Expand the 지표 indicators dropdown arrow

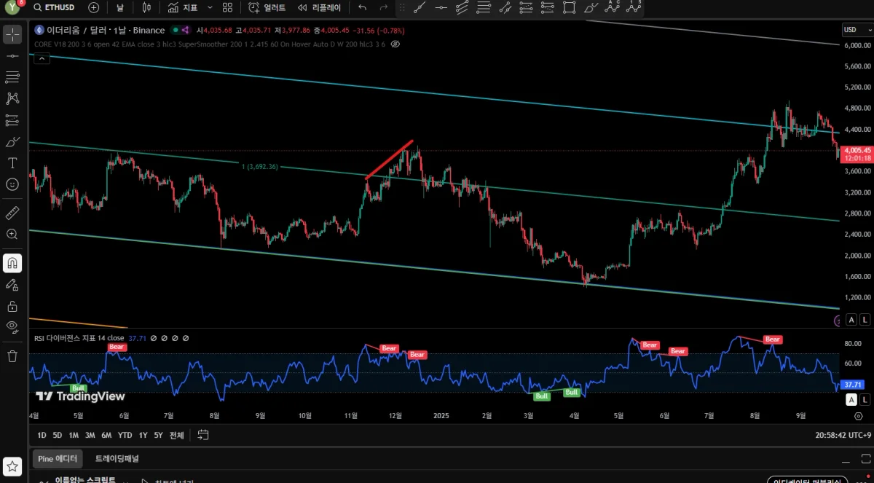(x=210, y=7)
